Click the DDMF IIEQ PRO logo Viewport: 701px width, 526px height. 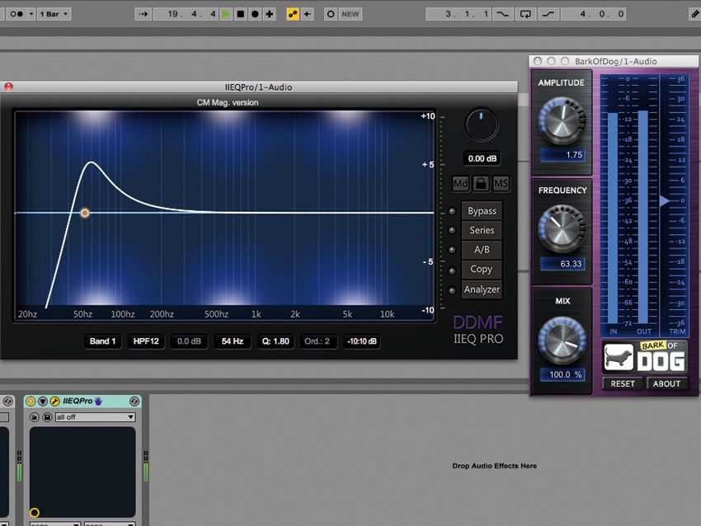coord(478,328)
